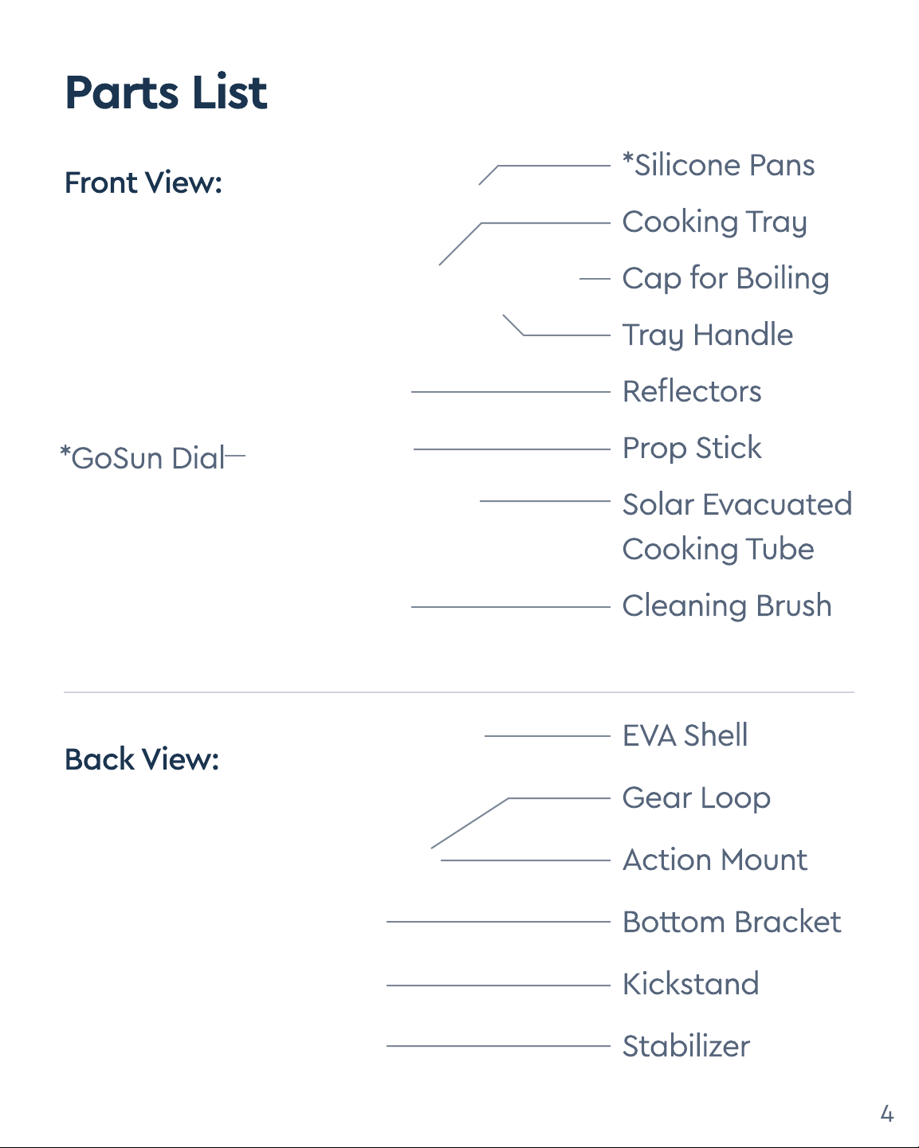The width and height of the screenshot is (919, 1148).
Task: Select the Tray Handle label
Action: [708, 335]
